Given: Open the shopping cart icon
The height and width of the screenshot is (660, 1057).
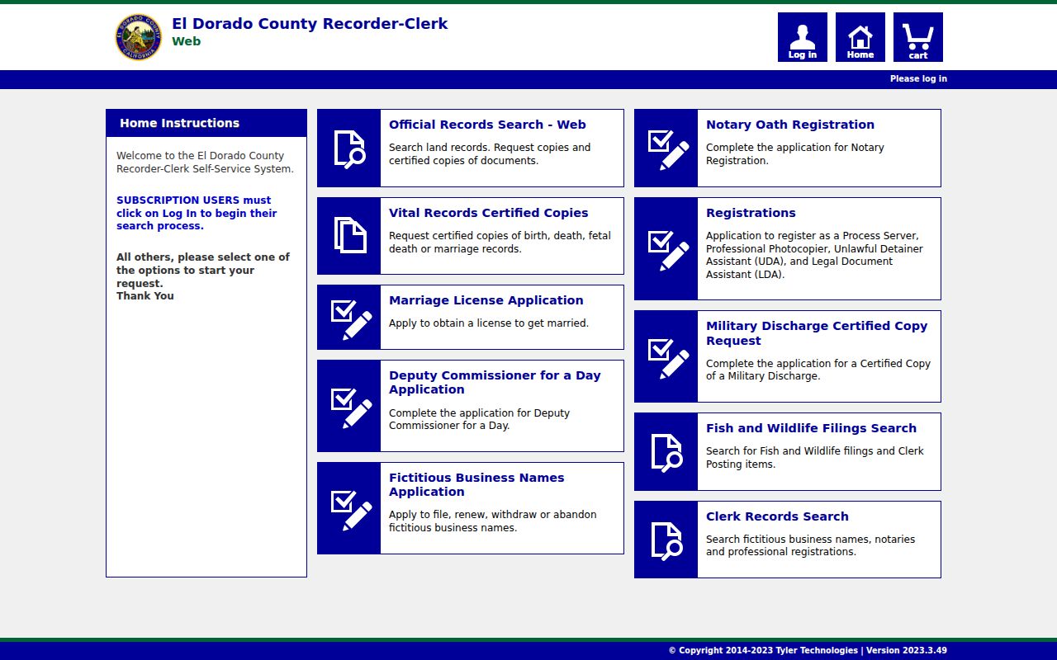Looking at the screenshot, I should click(x=917, y=37).
